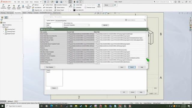Select Annotations in the feature tree
Image resolution: width=192 pixels, height=108 pixels.
click(8, 25)
